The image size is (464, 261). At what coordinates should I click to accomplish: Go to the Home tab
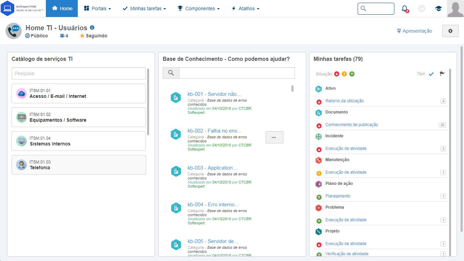(62, 8)
